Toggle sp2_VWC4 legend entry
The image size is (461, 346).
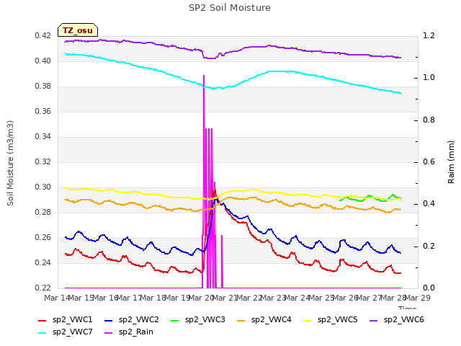(264, 319)
